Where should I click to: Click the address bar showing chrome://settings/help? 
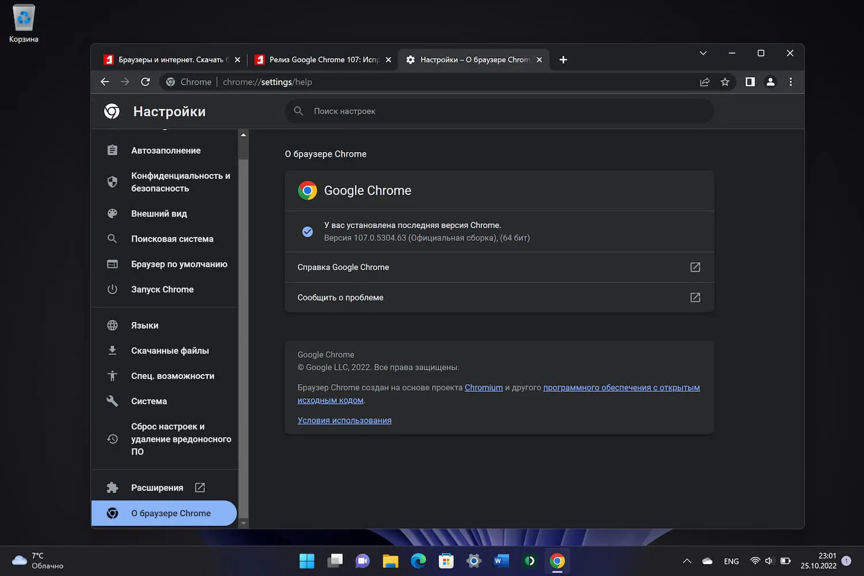[426, 82]
